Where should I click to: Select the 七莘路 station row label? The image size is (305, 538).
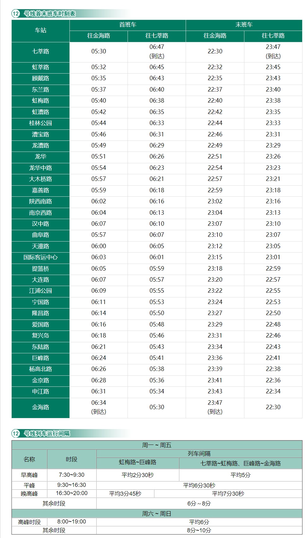click(40, 51)
